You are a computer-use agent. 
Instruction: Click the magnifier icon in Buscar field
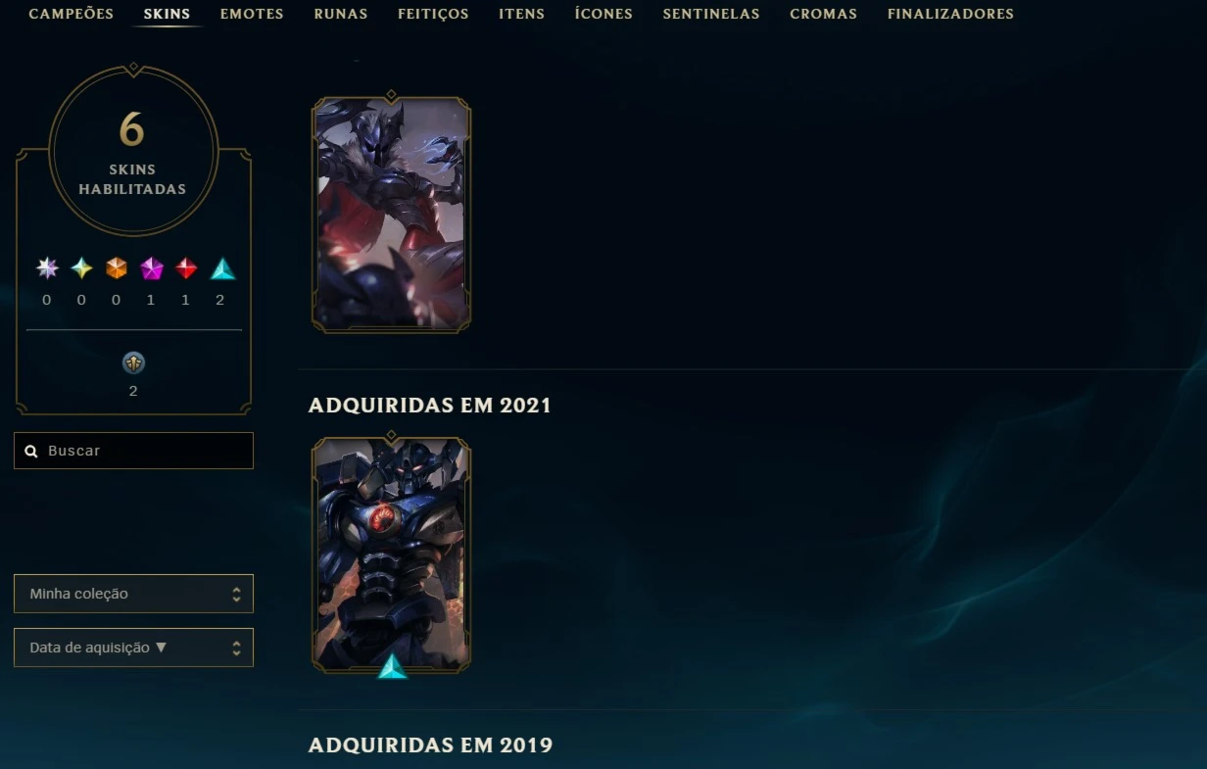(31, 451)
